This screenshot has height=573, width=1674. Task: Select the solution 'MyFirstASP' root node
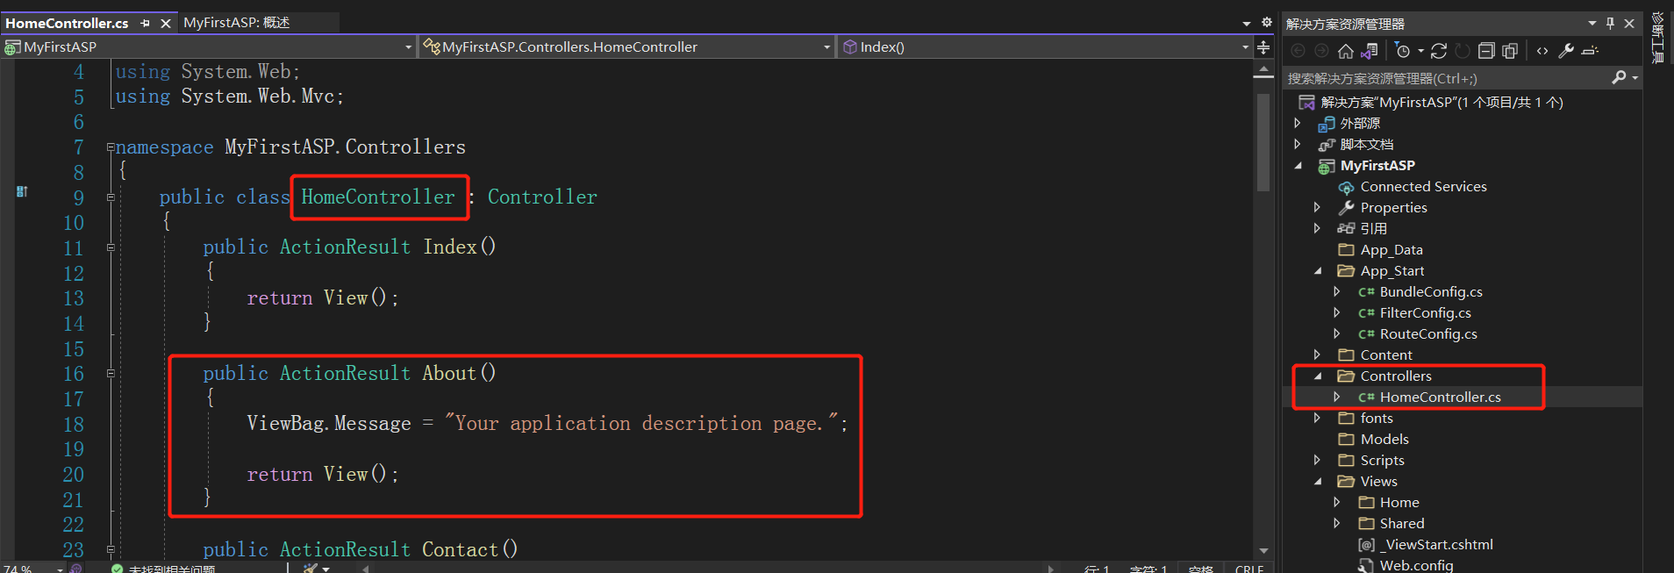(1441, 103)
